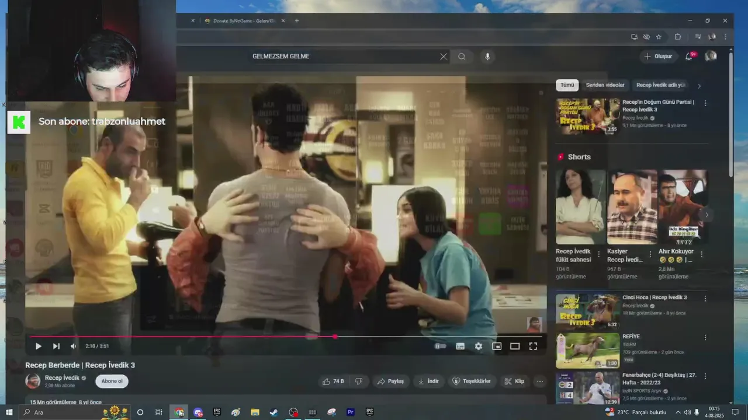The image size is (748, 420).
Task: Open the Chrome three-dot menu
Action: coord(725,37)
